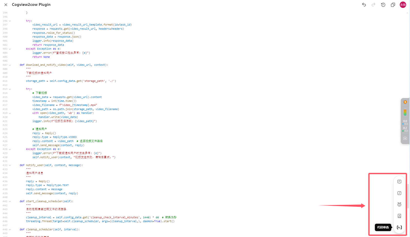Close the Cogview2cow Plugin editor
410x237 pixels.
[x=6, y=5]
